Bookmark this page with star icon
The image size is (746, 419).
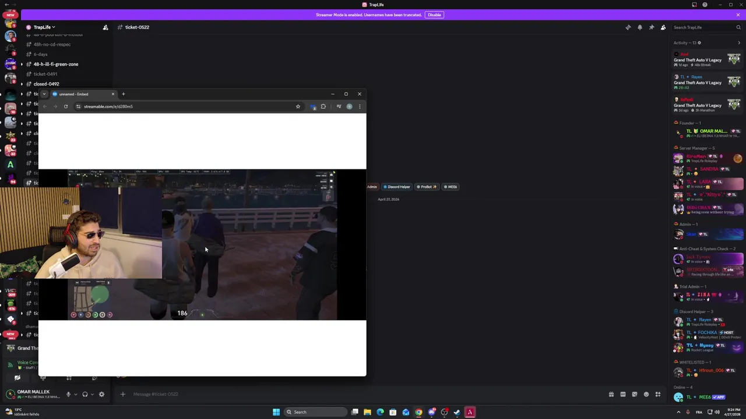pyautogui.click(x=298, y=106)
